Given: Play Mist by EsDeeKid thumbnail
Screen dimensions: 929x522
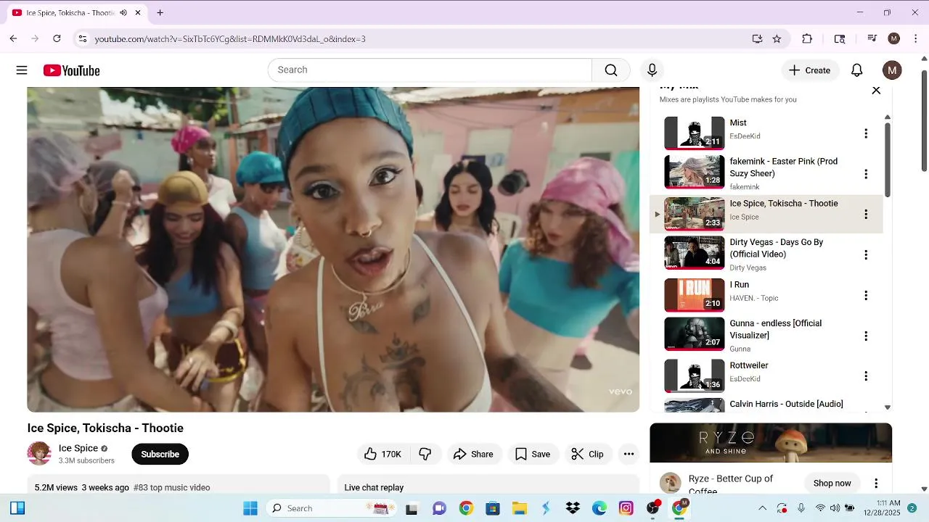Looking at the screenshot, I should (695, 133).
